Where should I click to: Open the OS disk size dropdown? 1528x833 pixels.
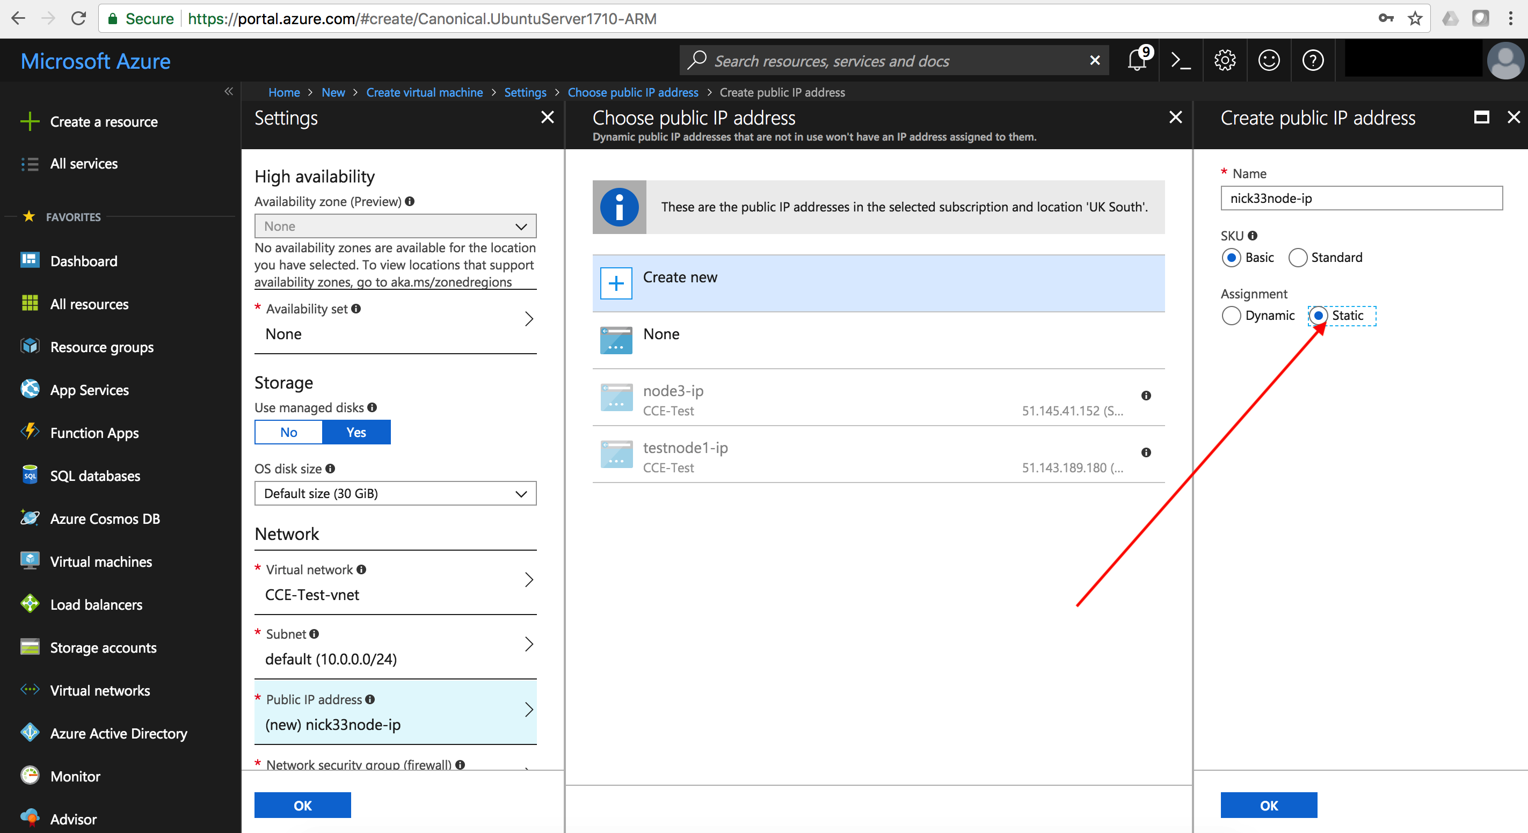tap(396, 493)
